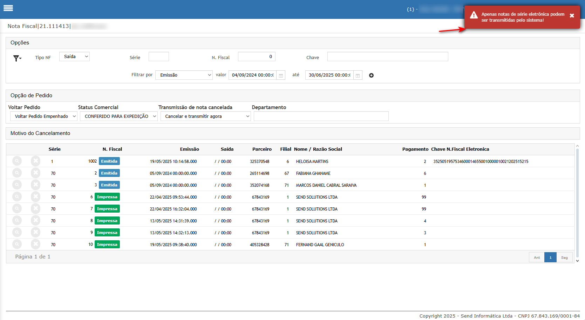Screen dimensions: 585x320
Task: View details of FERNAND GAAL GENICULO note
Action: [17, 244]
